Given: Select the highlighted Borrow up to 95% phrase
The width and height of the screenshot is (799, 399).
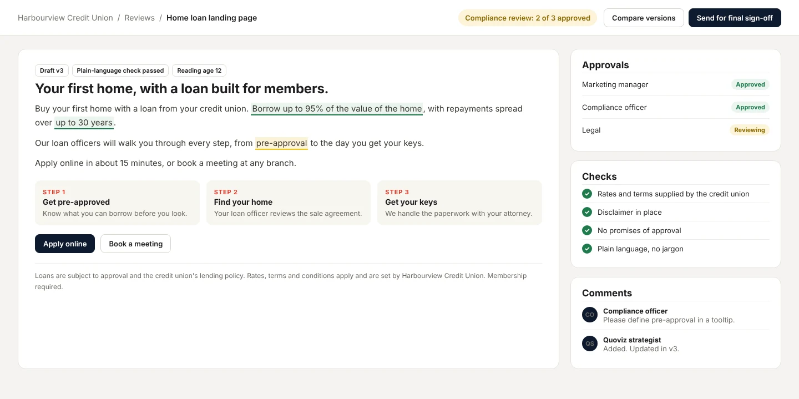Looking at the screenshot, I should (x=337, y=109).
